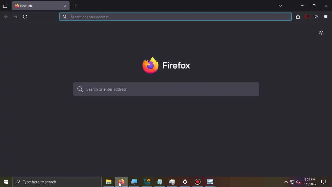Restore down the Firefox window
The width and height of the screenshot is (332, 187).
314,6
